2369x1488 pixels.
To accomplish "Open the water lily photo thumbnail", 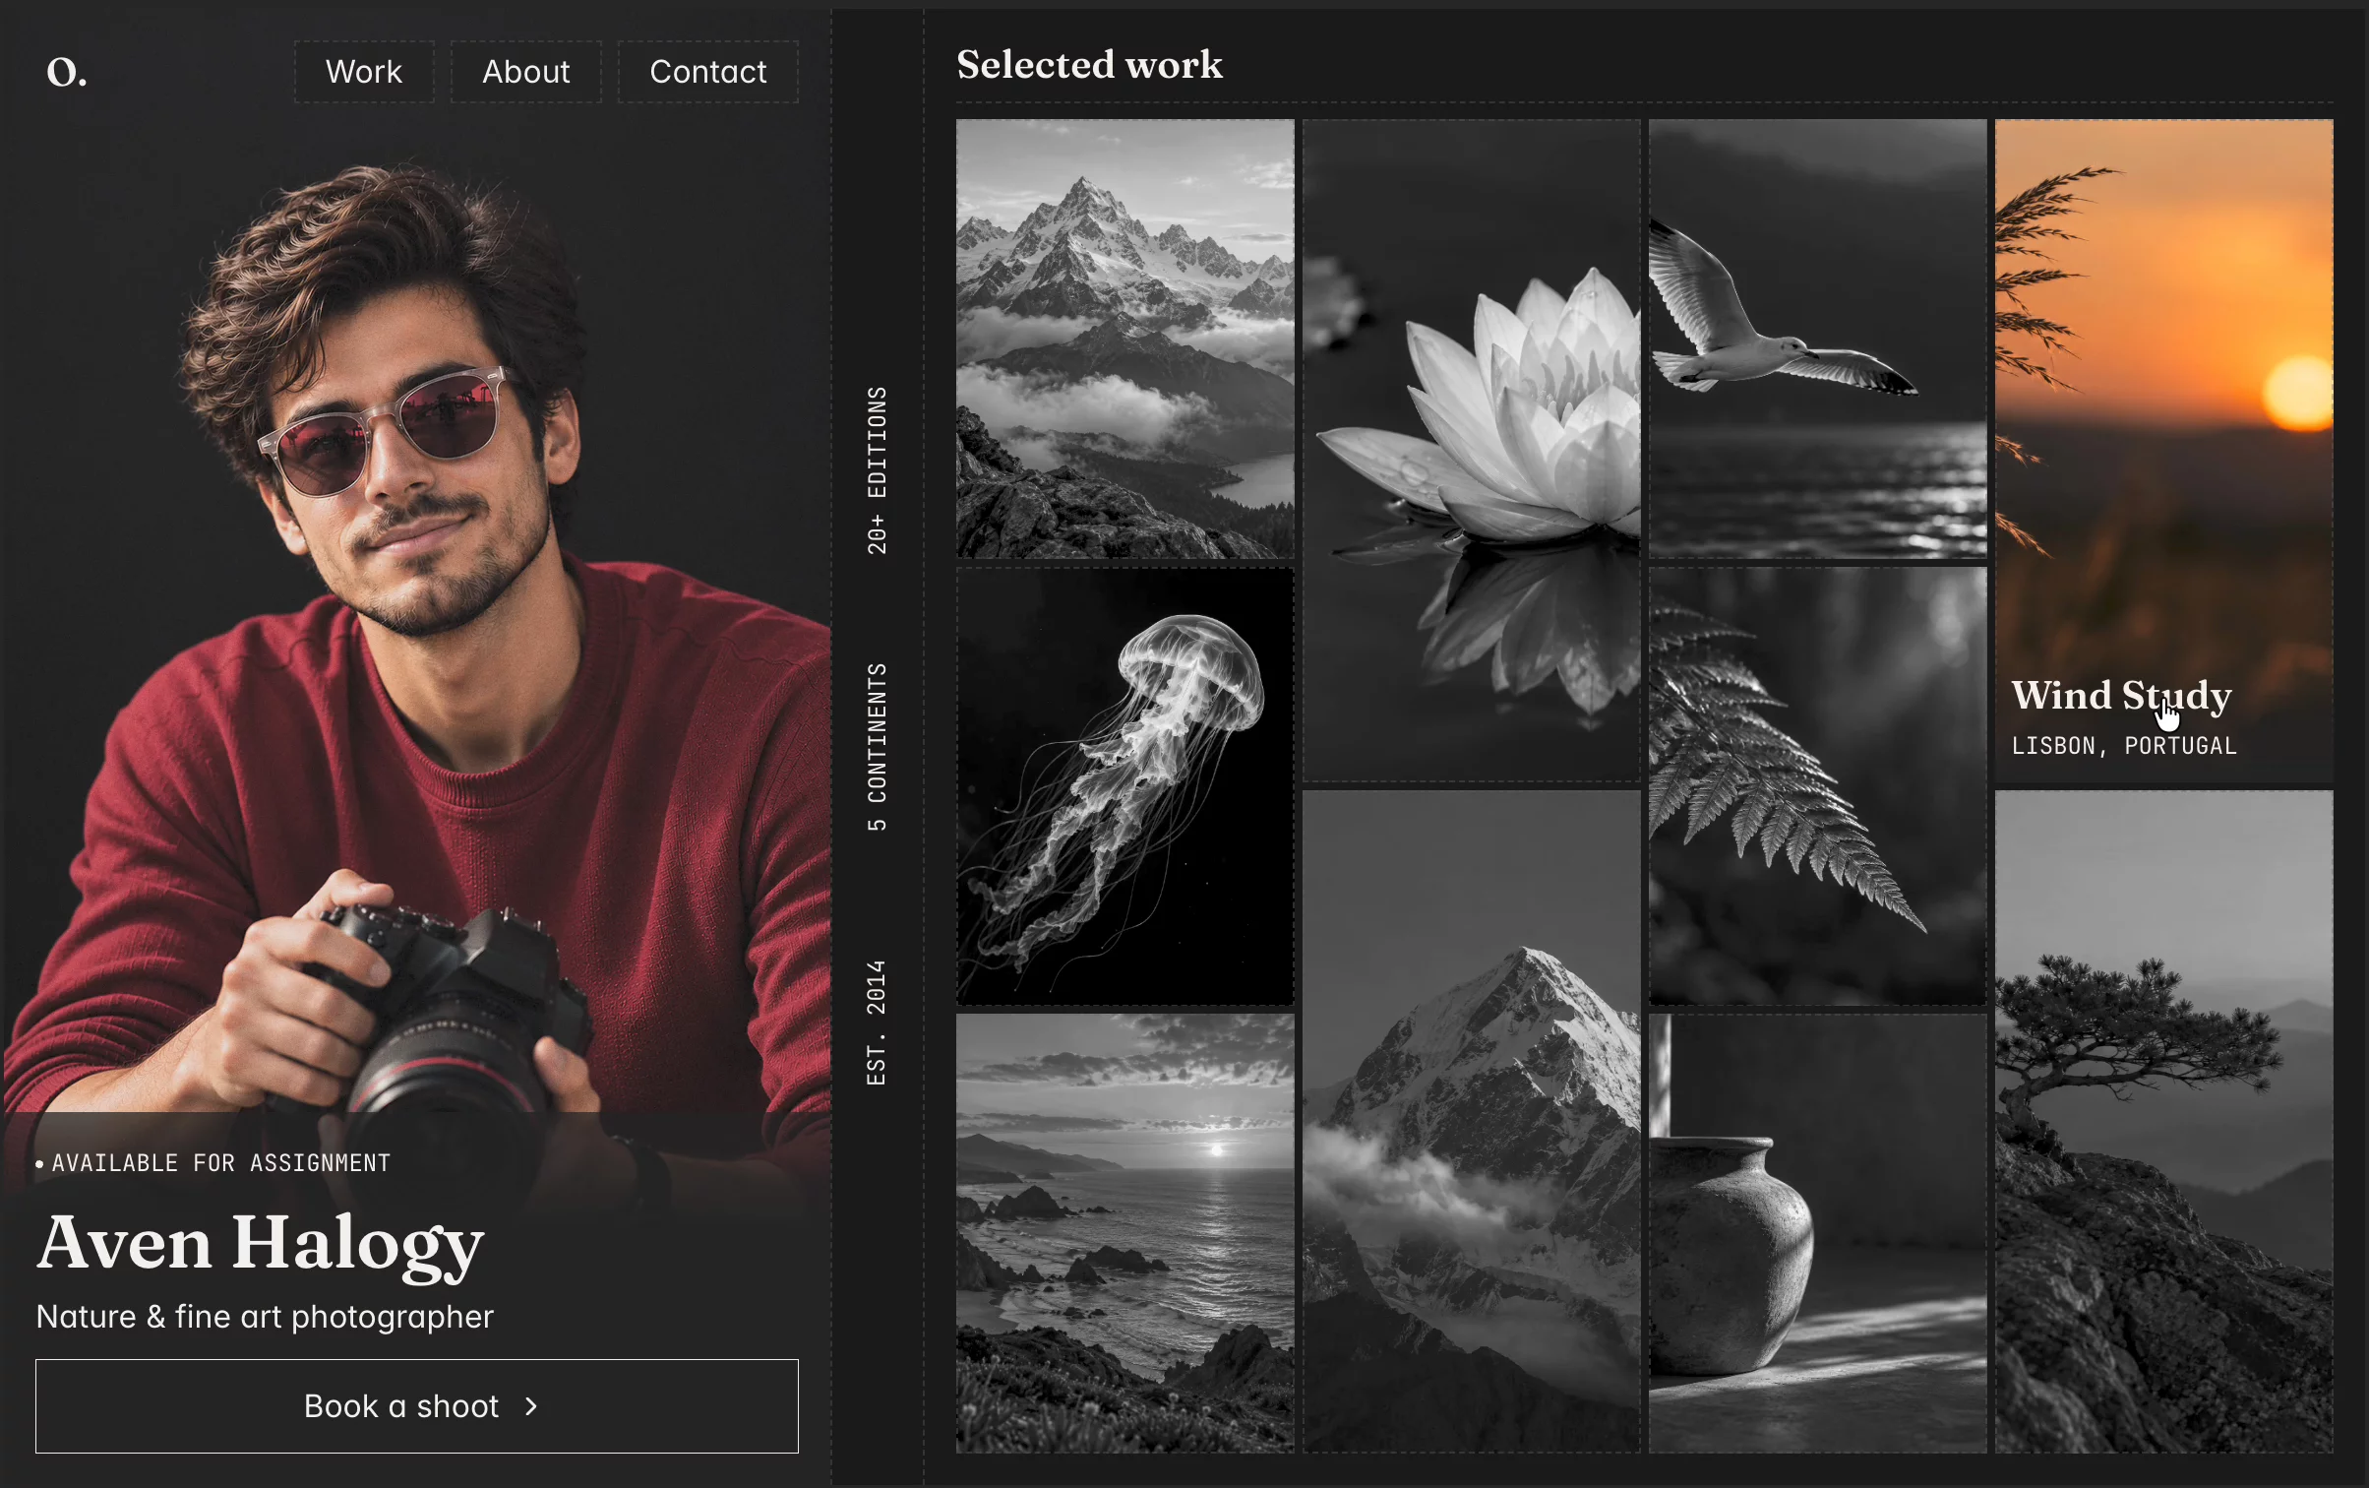I will click(1471, 452).
